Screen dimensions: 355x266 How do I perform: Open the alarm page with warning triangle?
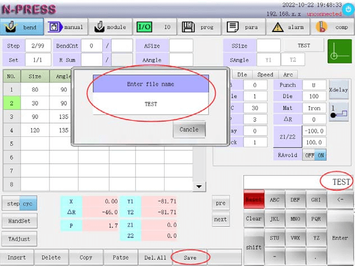[x=287, y=27]
